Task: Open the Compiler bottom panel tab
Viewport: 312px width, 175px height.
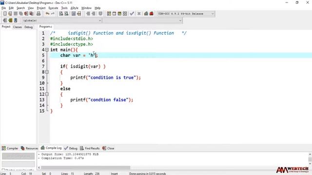Action: coord(10,148)
